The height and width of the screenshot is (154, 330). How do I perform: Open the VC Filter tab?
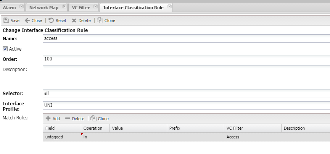click(x=81, y=7)
